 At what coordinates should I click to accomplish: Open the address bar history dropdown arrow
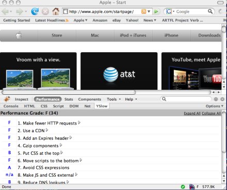click(149, 11)
